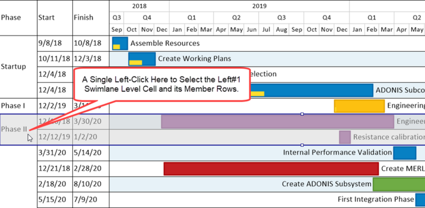Select the 12/3/18 finish date cell
Viewport: 425px width, 208px height.
(91, 59)
